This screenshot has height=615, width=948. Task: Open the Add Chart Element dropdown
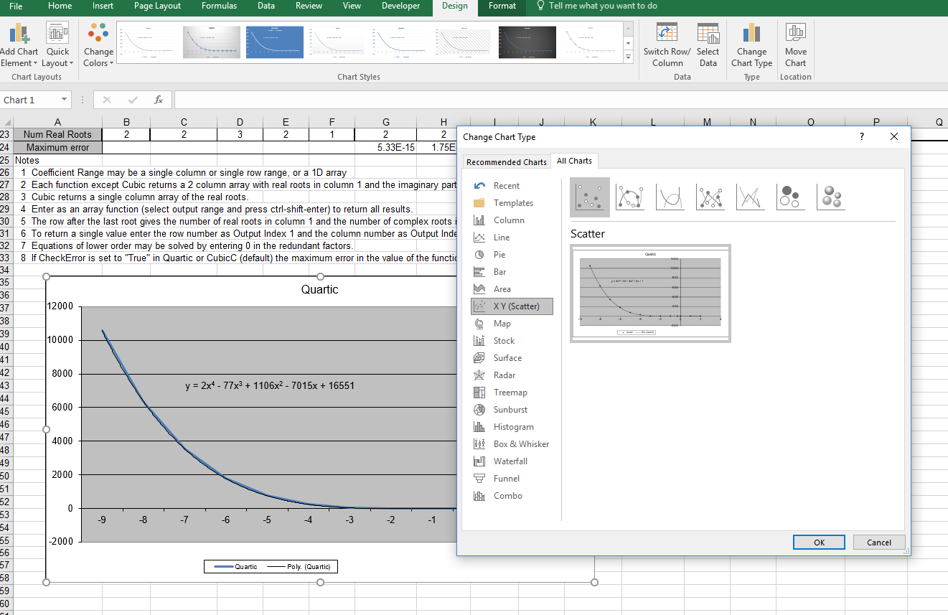[x=19, y=46]
